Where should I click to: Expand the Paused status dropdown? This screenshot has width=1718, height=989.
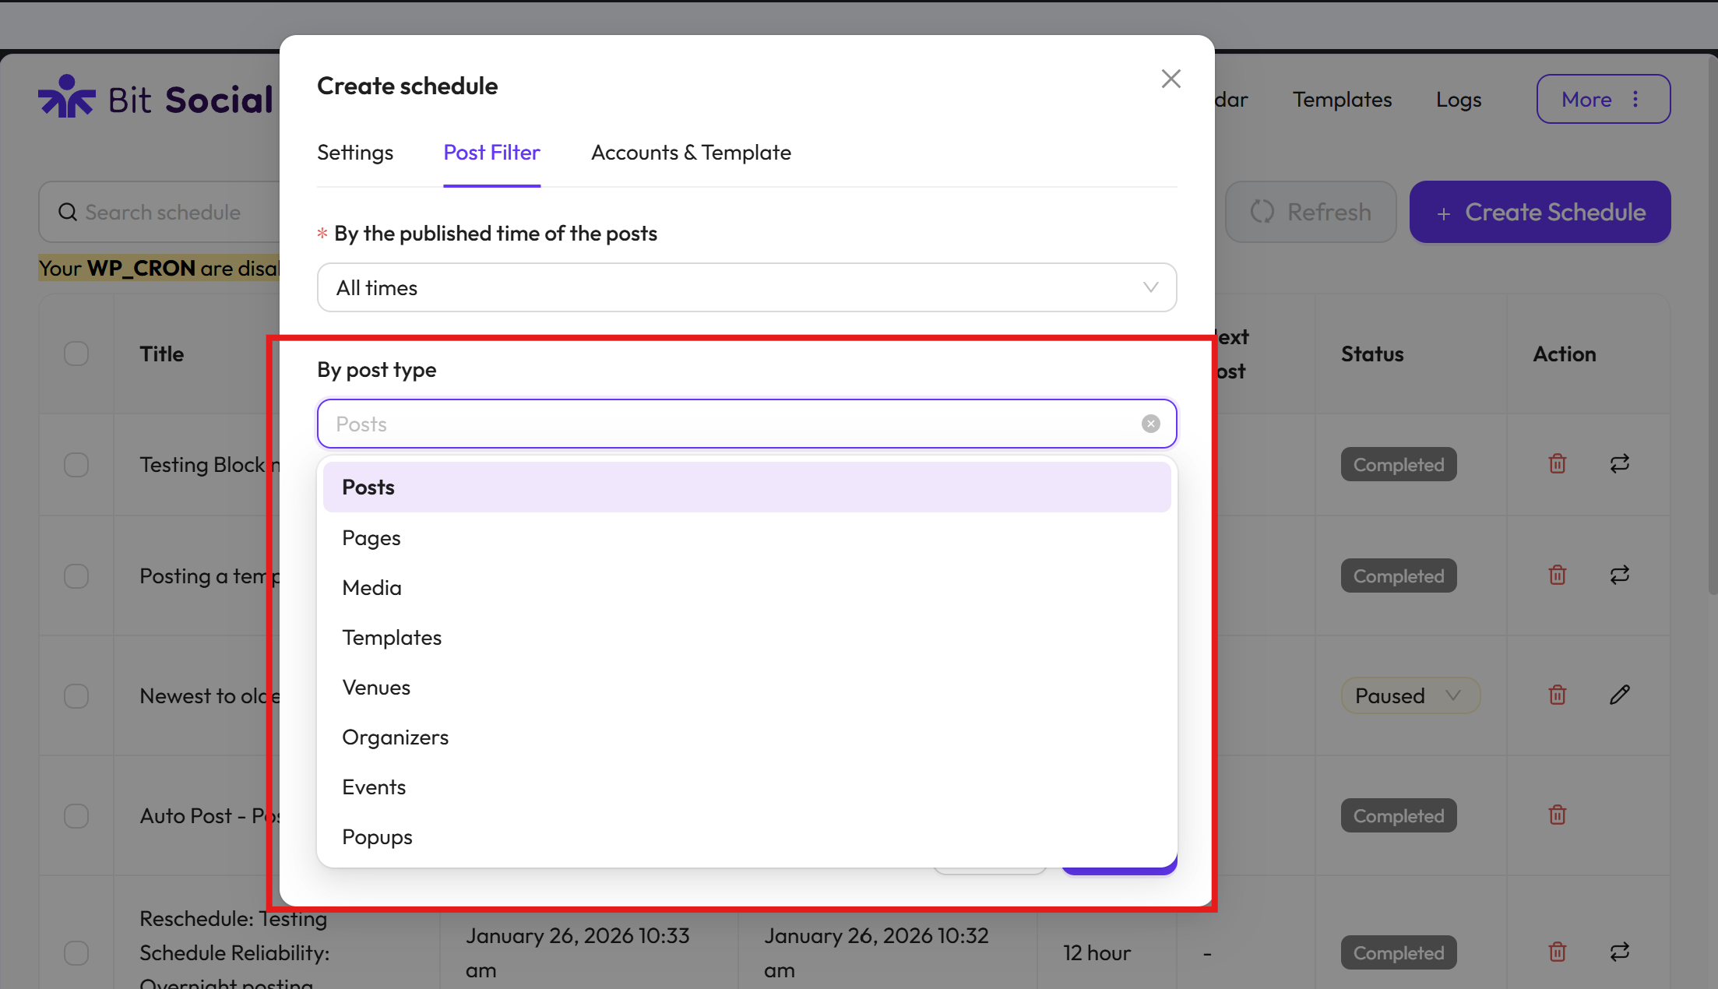coord(1409,695)
